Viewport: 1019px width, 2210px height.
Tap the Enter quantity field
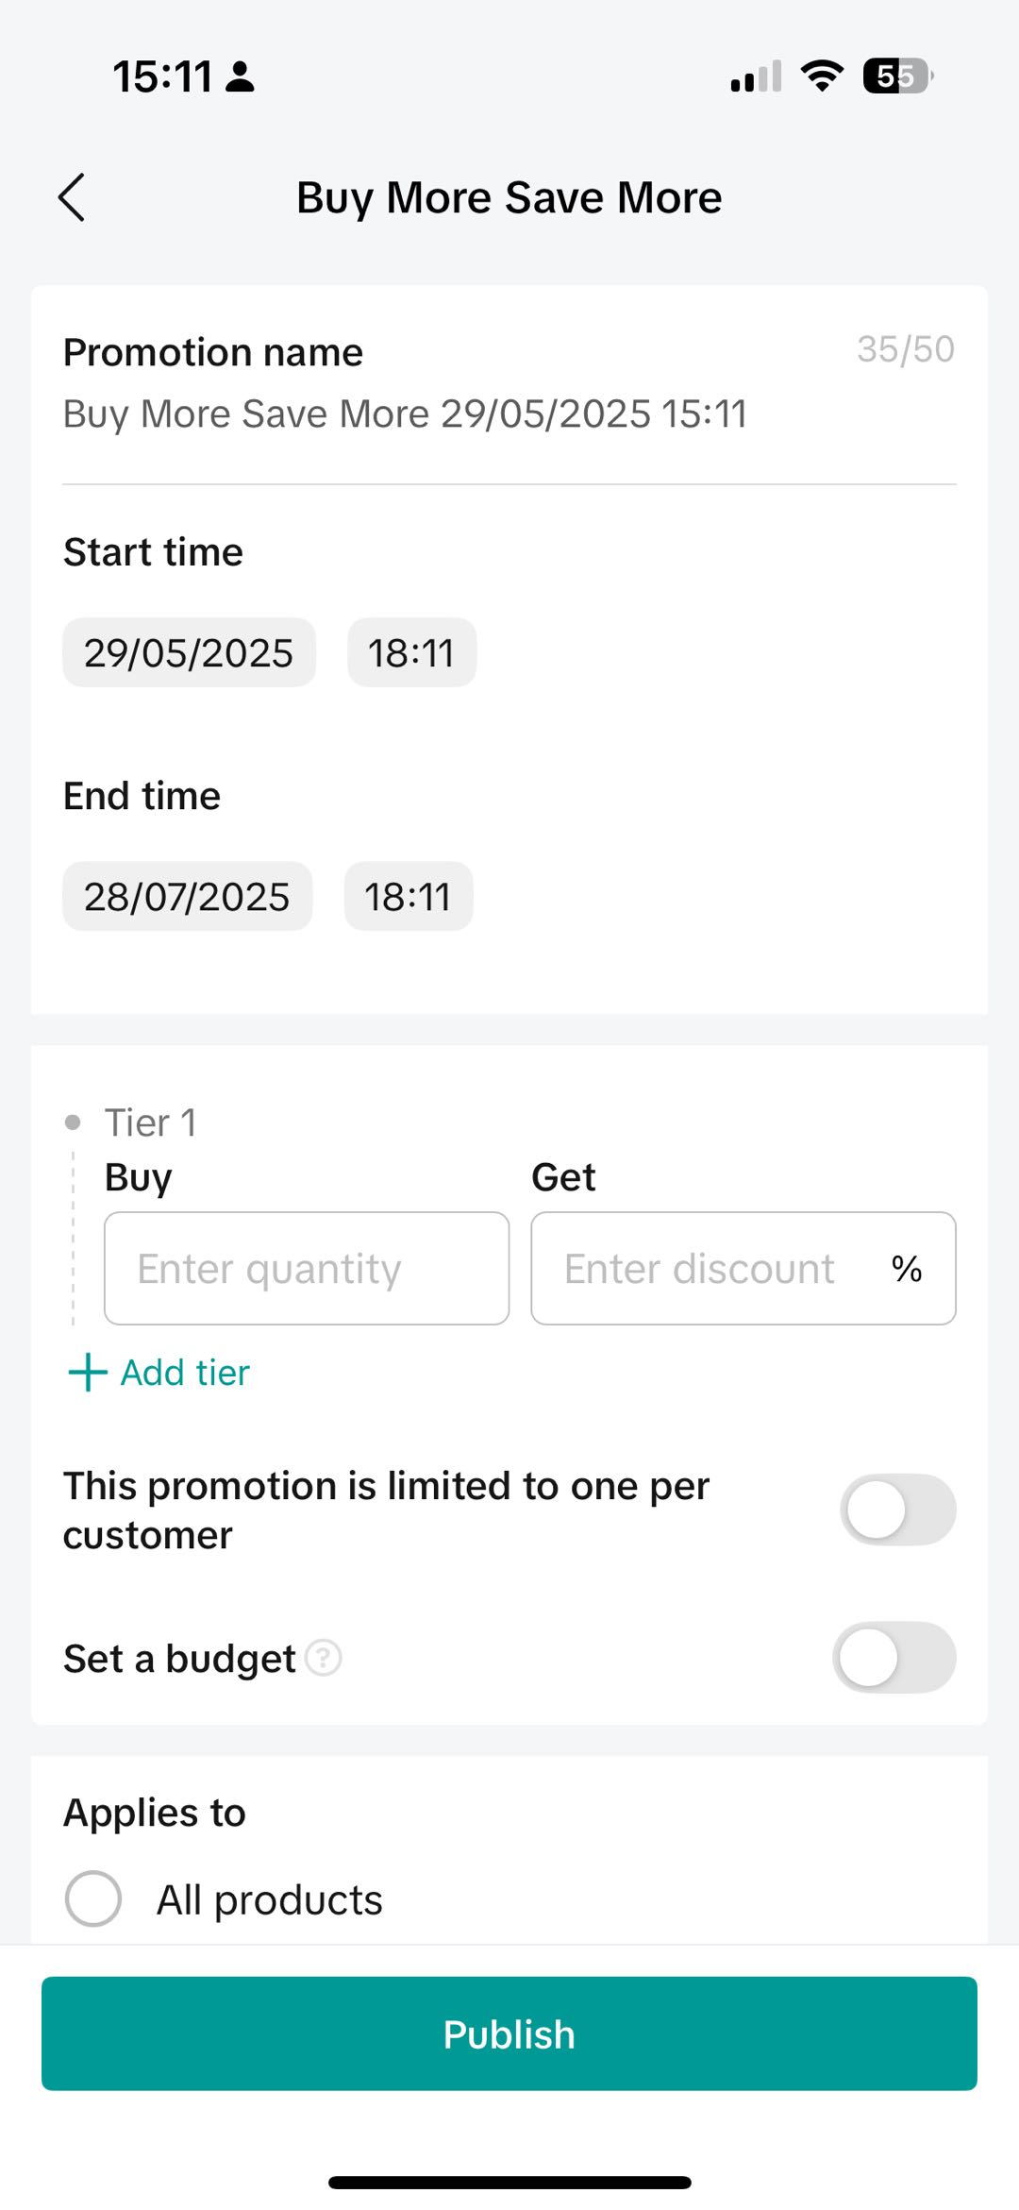tap(307, 1268)
